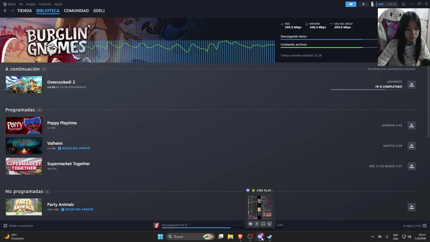Click the Overcooked! 2 thumbnail

pos(24,84)
